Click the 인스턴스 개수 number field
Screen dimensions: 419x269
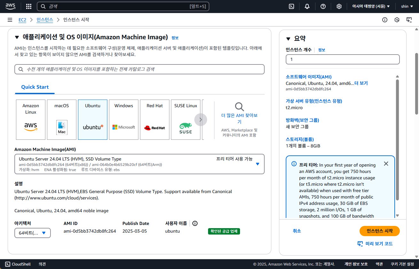343,59
